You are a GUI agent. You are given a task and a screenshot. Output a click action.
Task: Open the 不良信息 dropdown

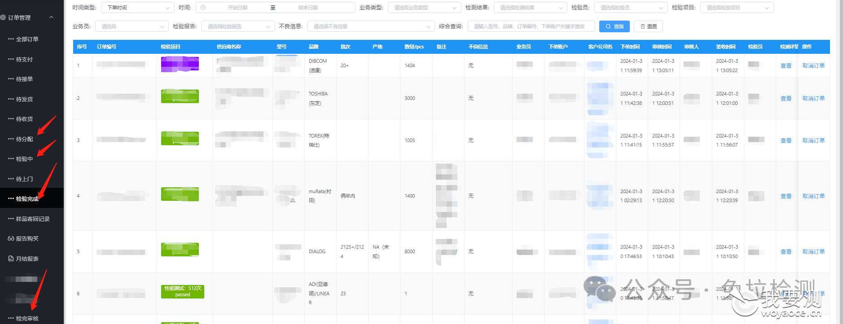click(x=371, y=26)
